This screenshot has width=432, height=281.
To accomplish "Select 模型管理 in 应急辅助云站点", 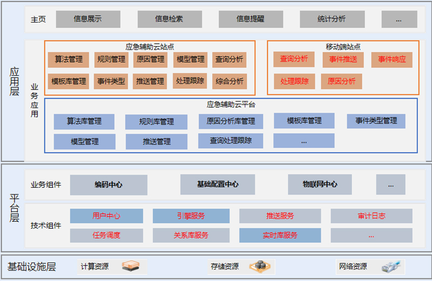I will [191, 60].
